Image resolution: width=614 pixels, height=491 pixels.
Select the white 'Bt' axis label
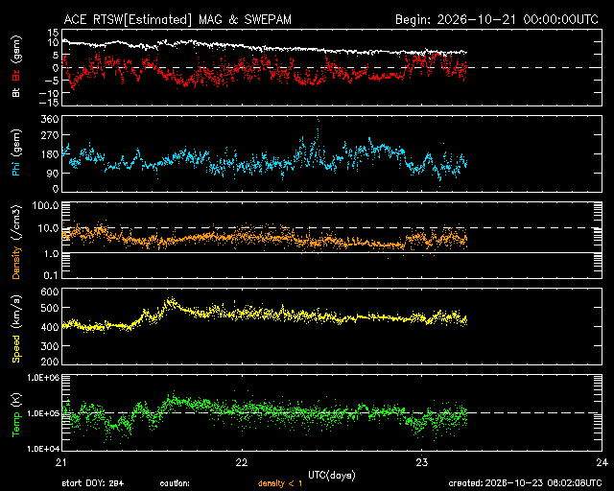(16, 92)
